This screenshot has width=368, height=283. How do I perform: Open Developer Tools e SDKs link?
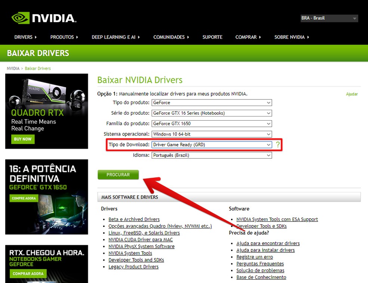point(261,226)
